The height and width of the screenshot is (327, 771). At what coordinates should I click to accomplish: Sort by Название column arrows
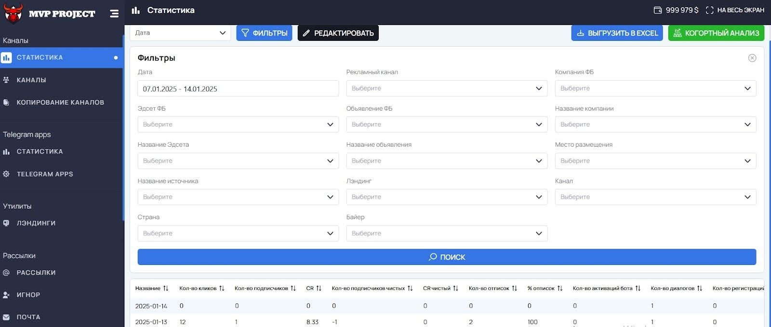coord(166,289)
